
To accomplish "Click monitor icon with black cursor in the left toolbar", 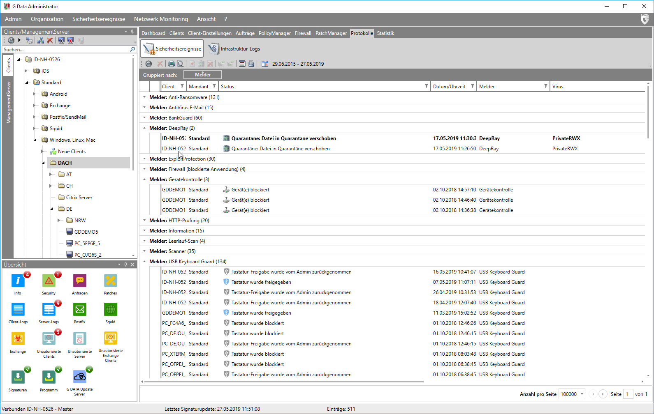I will (x=61, y=40).
